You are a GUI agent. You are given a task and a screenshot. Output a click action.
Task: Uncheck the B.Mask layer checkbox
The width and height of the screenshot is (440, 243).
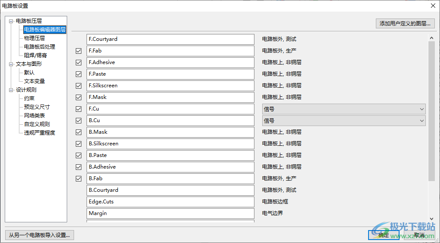point(78,132)
